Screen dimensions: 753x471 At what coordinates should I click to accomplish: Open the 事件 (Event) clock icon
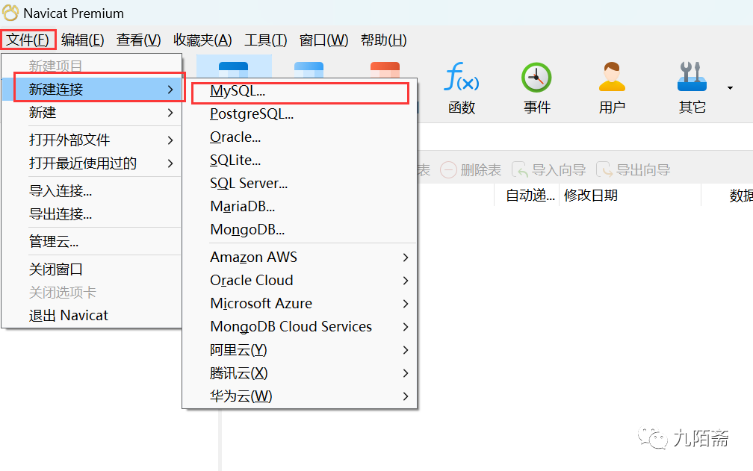pos(536,88)
